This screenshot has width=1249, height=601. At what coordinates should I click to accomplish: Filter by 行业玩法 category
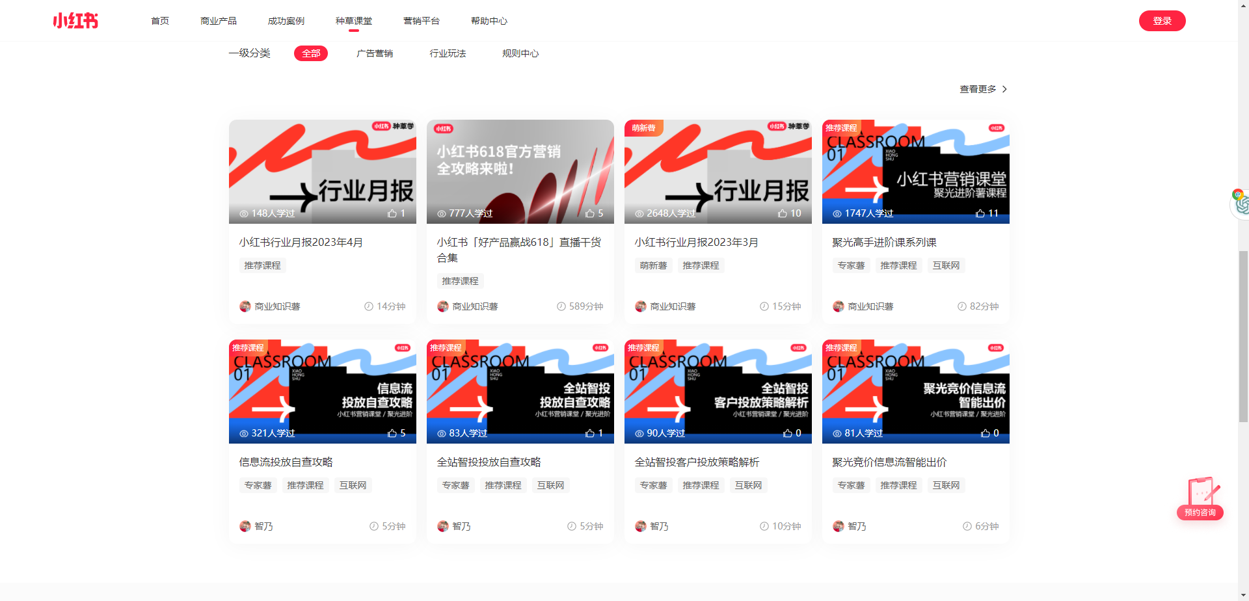point(448,53)
